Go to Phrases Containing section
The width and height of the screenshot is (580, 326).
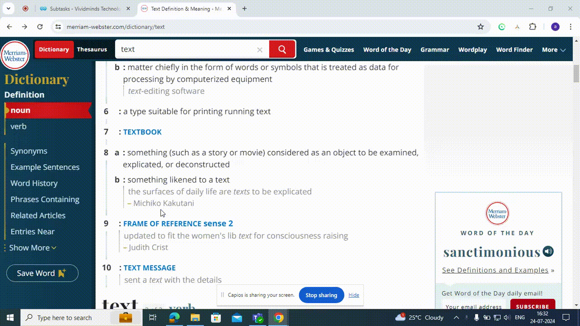45,199
